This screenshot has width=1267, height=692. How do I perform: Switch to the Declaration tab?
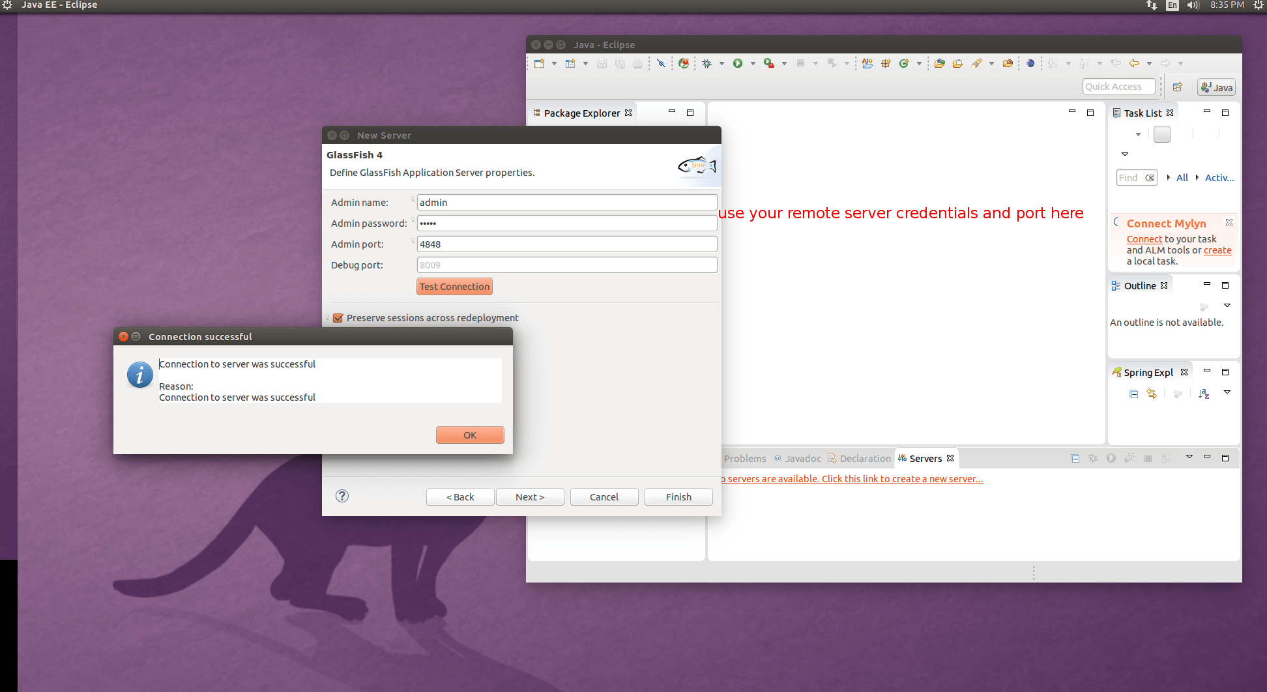coord(859,458)
